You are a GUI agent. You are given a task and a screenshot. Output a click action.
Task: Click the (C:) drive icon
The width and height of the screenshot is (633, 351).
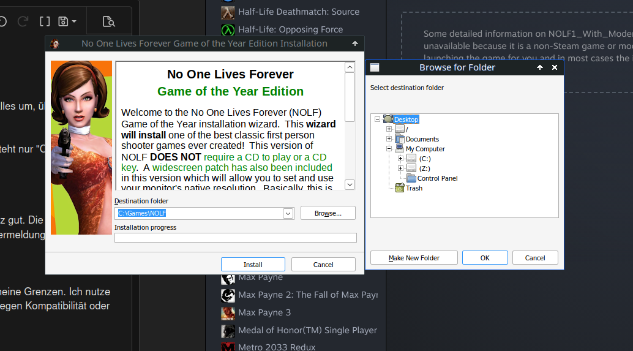(x=411, y=158)
